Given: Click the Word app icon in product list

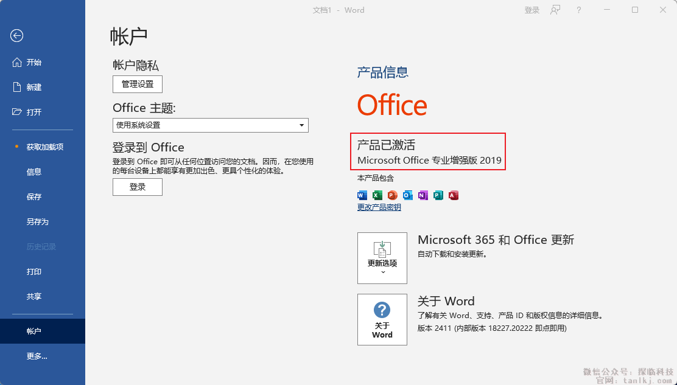Looking at the screenshot, I should coord(362,195).
